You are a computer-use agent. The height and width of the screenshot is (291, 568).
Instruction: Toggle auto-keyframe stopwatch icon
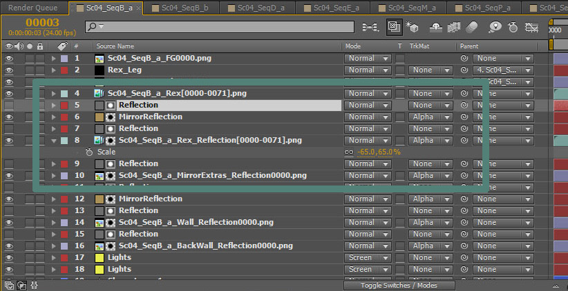click(x=513, y=27)
